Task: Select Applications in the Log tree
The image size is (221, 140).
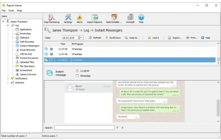Action: coord(26,29)
